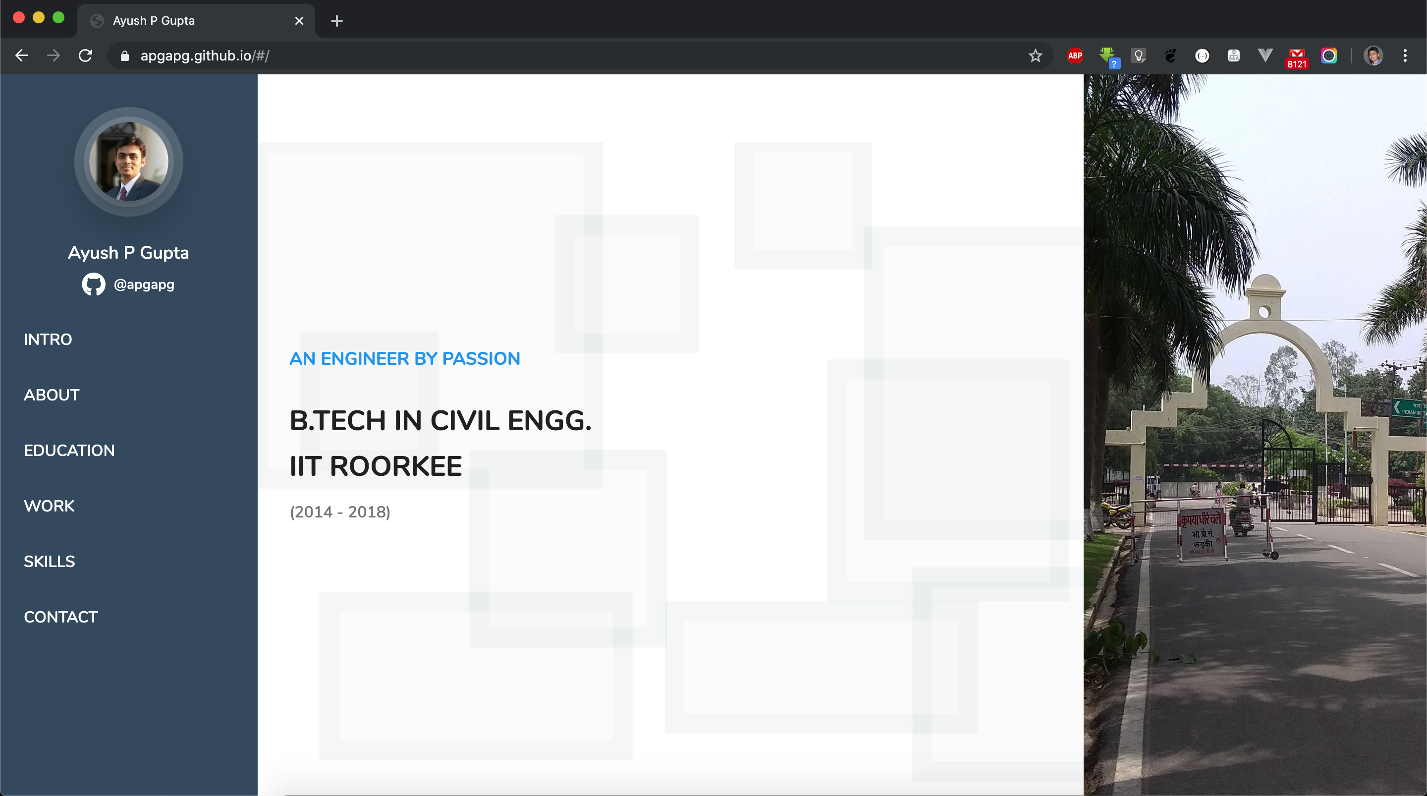Go back to the previous page

point(22,56)
